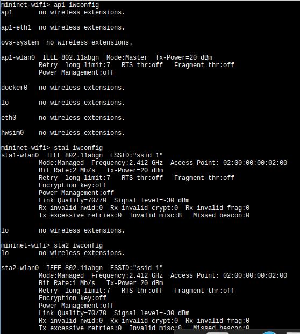Click 'Mode:Master' in the ap1-wlan0 output
300x334 pixels.
pyautogui.click(x=127, y=57)
